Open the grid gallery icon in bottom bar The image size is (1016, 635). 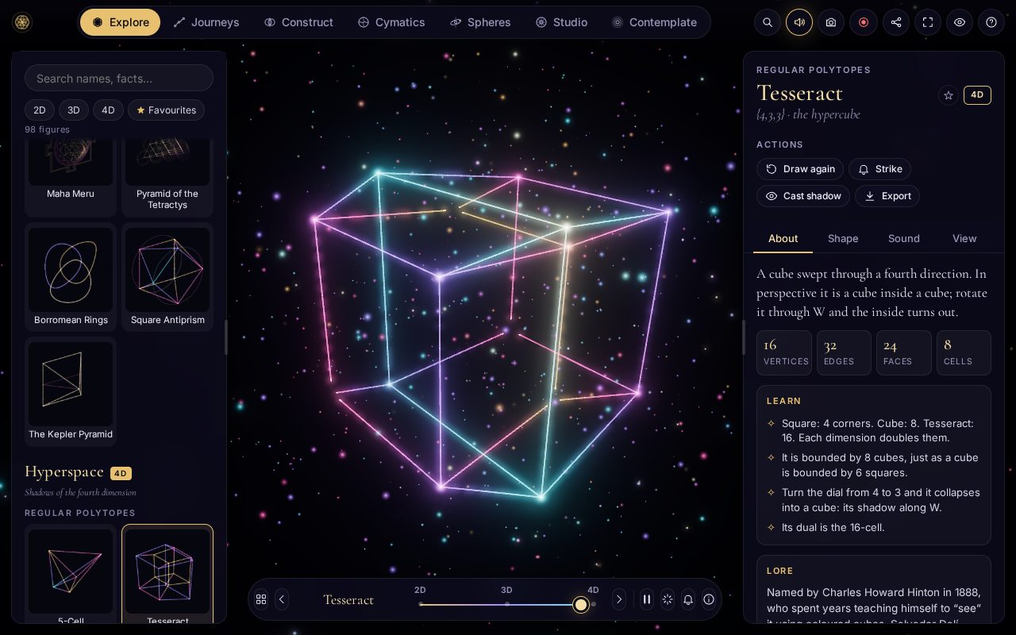click(x=261, y=599)
